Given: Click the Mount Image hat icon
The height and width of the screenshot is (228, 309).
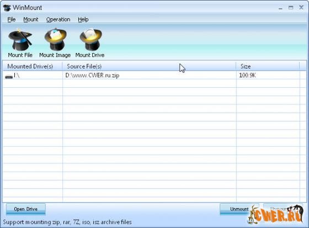Looking at the screenshot, I should (x=56, y=39).
